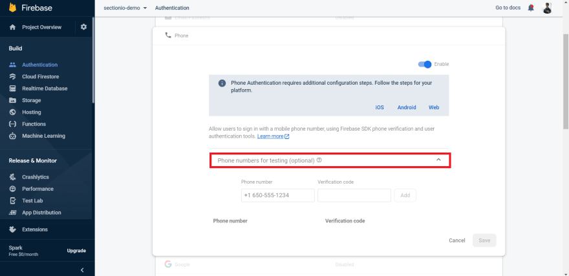Focus the Phone number input field

click(278, 195)
